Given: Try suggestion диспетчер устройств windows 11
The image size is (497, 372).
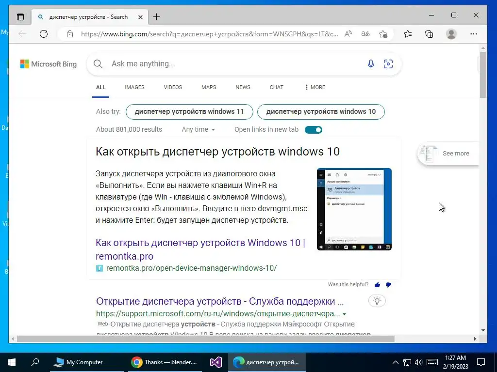Looking at the screenshot, I should pyautogui.click(x=190, y=112).
